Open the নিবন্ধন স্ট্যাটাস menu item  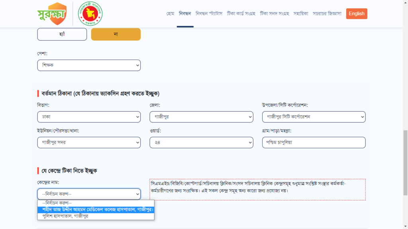click(x=209, y=14)
